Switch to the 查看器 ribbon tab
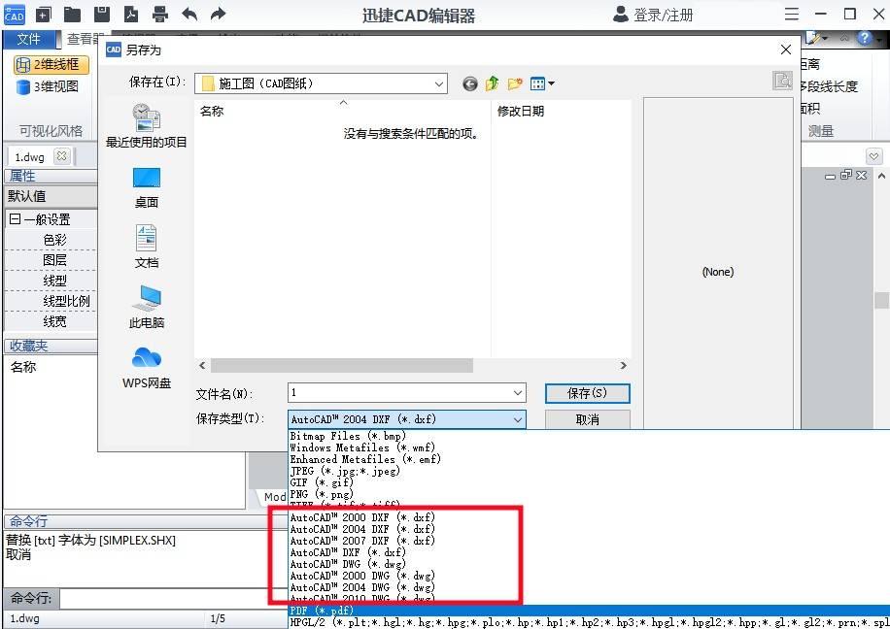 pyautogui.click(x=86, y=39)
